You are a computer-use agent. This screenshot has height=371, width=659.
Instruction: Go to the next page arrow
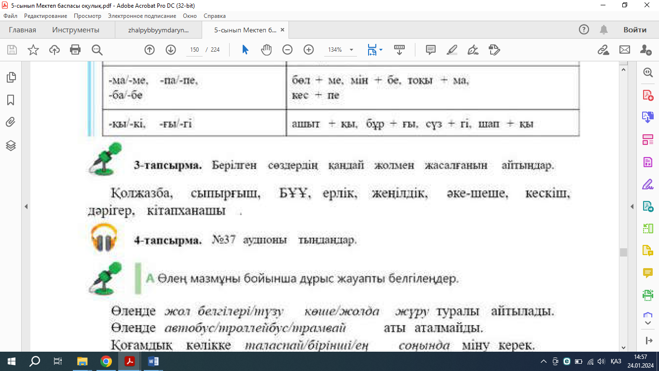171,50
